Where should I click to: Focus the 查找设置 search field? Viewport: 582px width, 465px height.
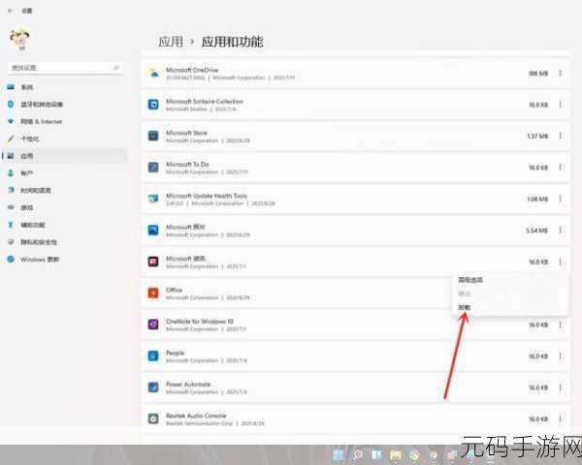[x=65, y=68]
